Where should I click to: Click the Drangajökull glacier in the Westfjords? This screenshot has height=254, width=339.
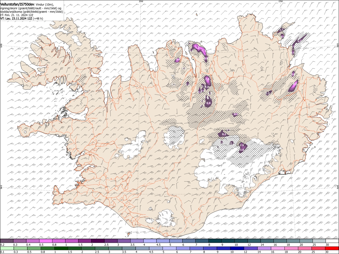tap(77, 40)
